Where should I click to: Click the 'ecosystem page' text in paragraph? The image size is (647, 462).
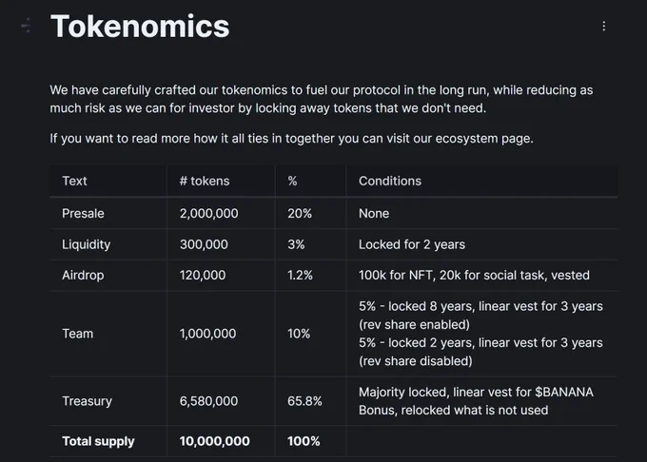coord(485,139)
